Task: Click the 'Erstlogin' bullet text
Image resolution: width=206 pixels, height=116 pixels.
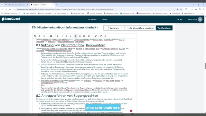Action: [x=81, y=64]
